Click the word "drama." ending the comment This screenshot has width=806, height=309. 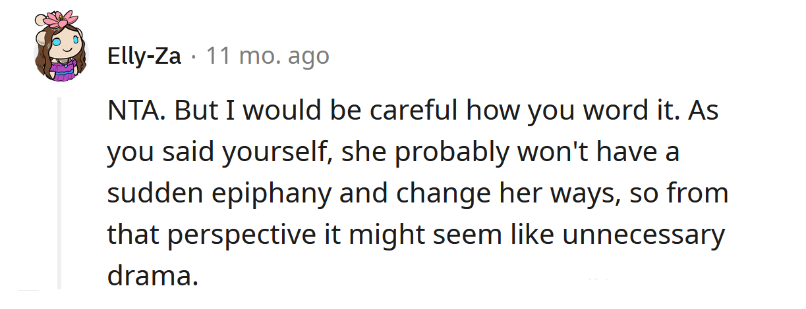pyautogui.click(x=152, y=276)
